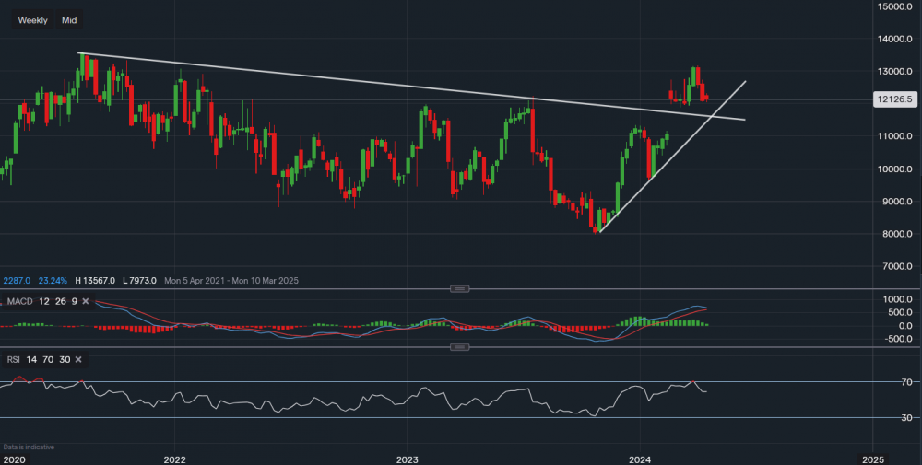Remove the RSI indicator with its X
Viewport: 922px width, 465px height.
tap(78, 359)
